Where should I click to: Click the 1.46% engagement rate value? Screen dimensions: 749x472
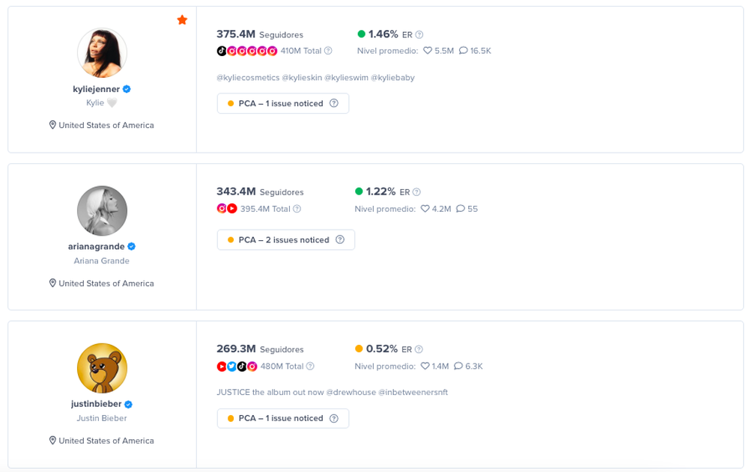[x=383, y=34]
